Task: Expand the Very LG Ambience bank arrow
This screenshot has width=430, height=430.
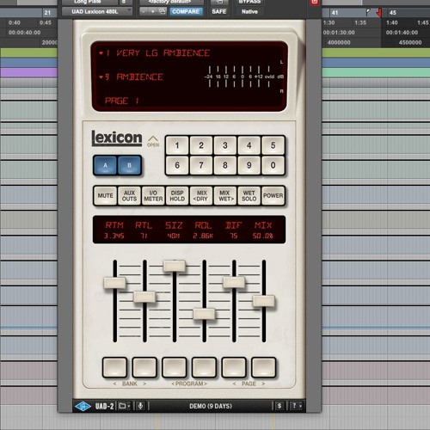Action: [x=101, y=53]
